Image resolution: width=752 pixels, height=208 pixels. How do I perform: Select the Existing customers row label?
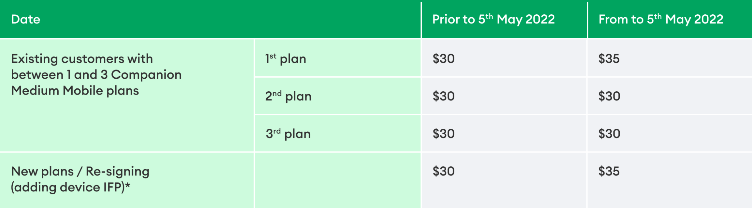pos(82,59)
